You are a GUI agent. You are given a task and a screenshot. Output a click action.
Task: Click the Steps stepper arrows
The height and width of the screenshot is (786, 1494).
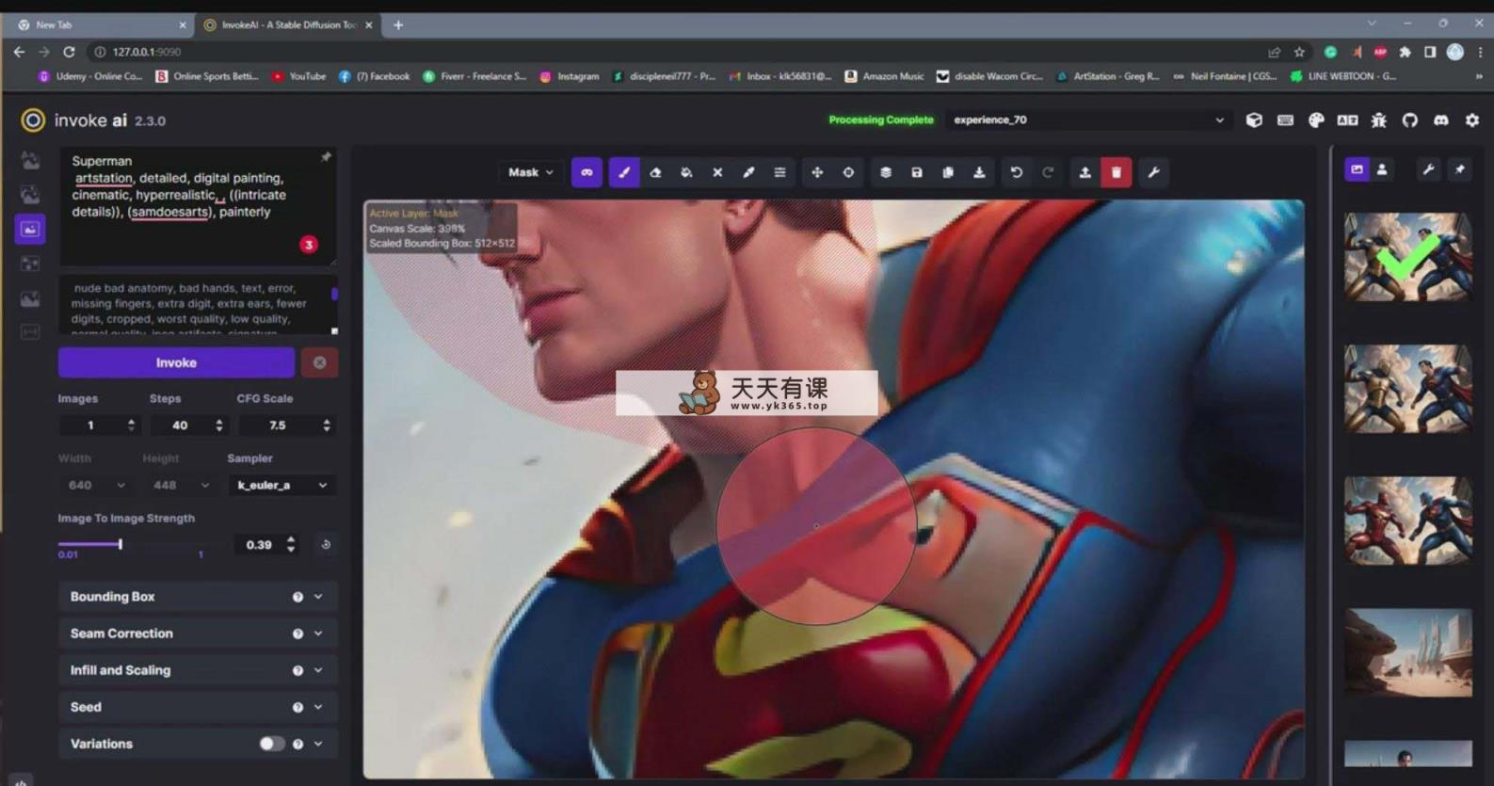(x=219, y=425)
